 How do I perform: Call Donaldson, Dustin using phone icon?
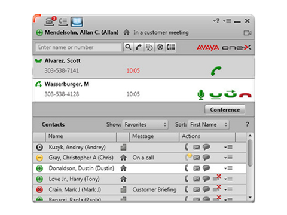coord(187,168)
